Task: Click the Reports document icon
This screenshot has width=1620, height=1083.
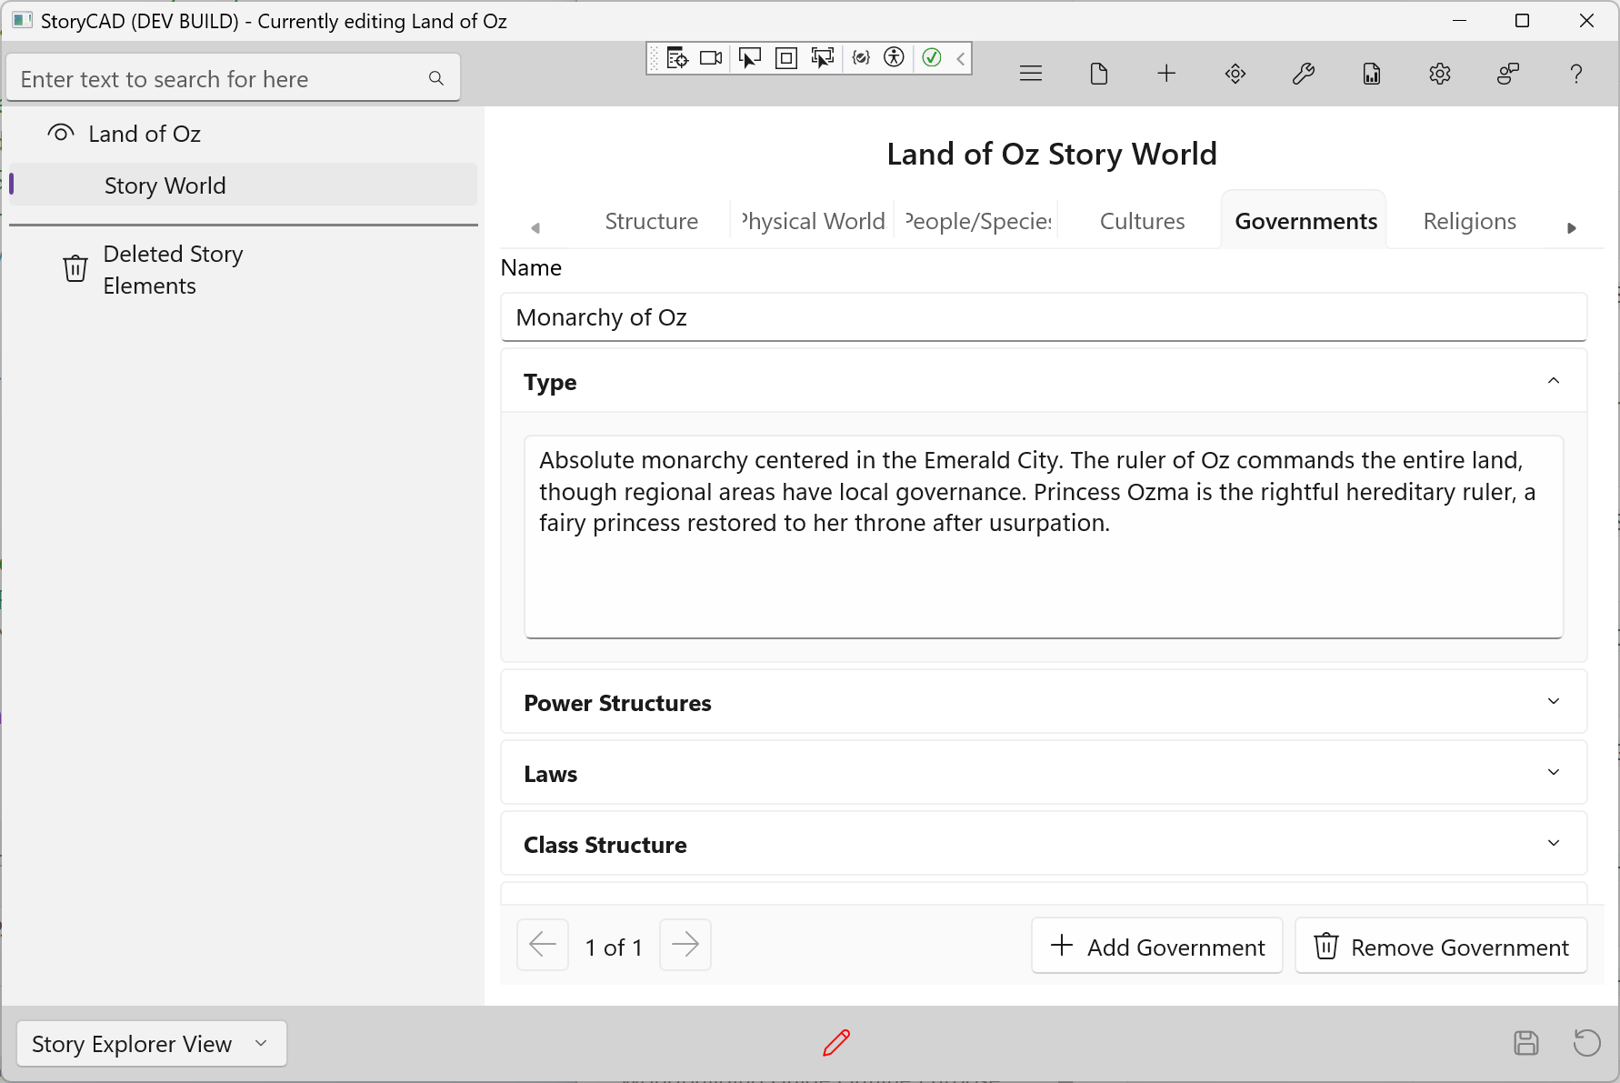Action: tap(1371, 74)
